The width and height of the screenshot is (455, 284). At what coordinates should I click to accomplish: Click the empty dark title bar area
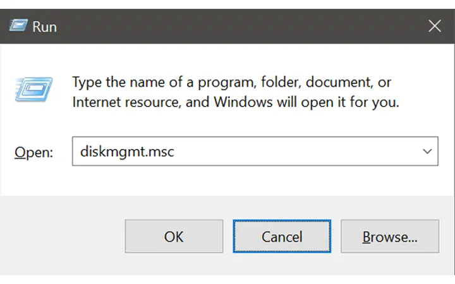241,26
